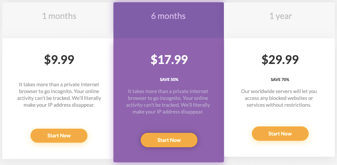Click the SAVE 50% label

[x=169, y=79]
